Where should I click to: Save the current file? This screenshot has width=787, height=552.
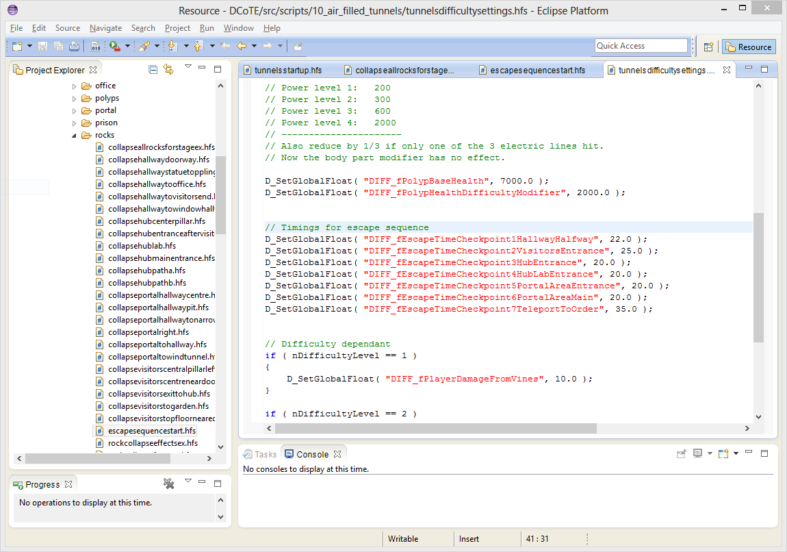coord(42,46)
